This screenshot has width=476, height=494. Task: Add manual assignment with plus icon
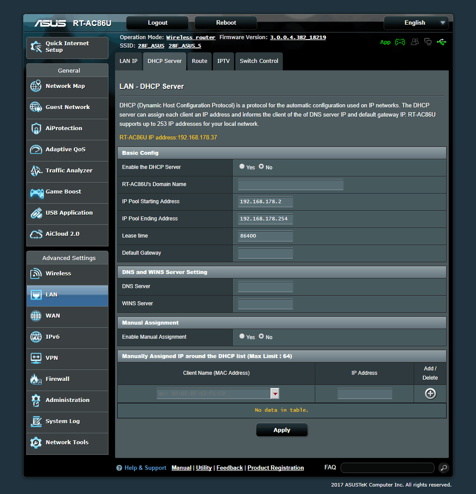click(430, 393)
